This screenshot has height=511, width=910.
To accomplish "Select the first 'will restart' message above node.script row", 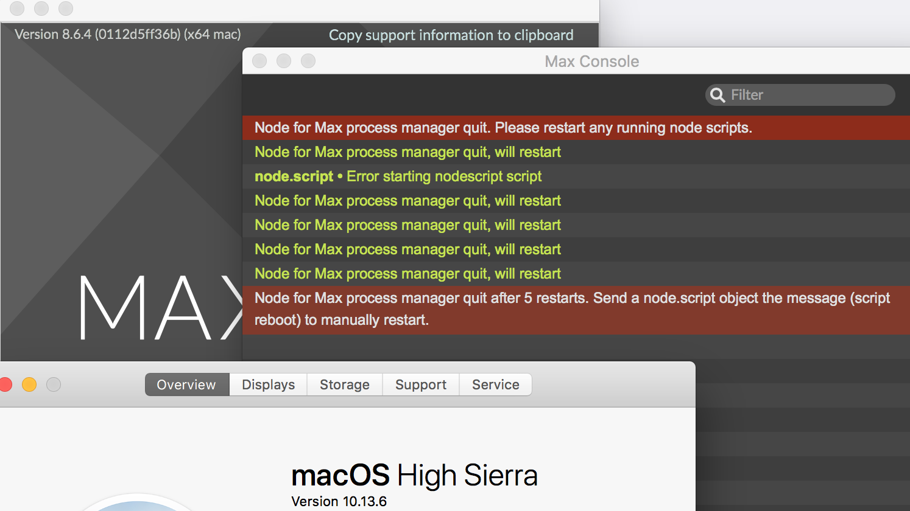I will click(576, 152).
